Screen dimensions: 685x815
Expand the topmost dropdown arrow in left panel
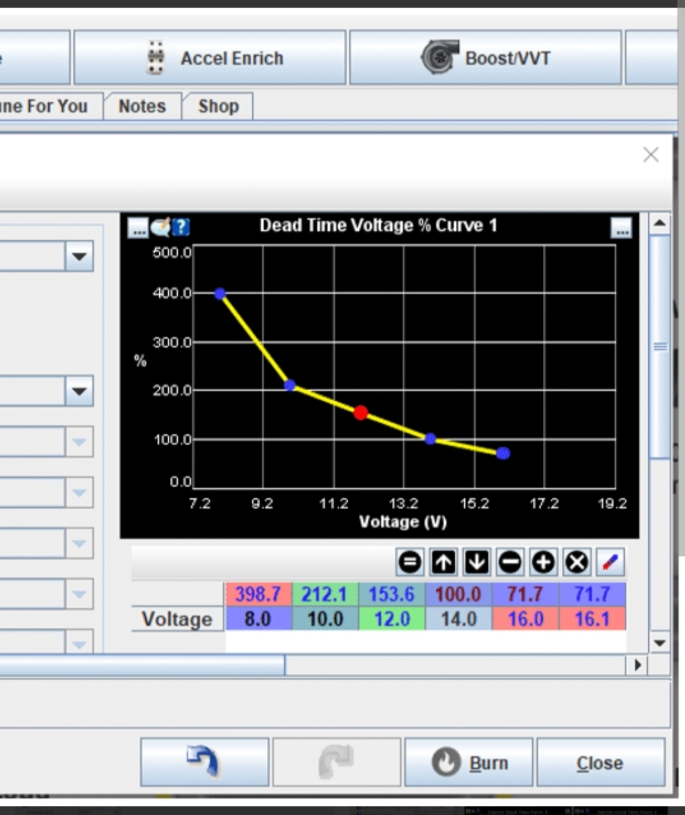tap(79, 257)
